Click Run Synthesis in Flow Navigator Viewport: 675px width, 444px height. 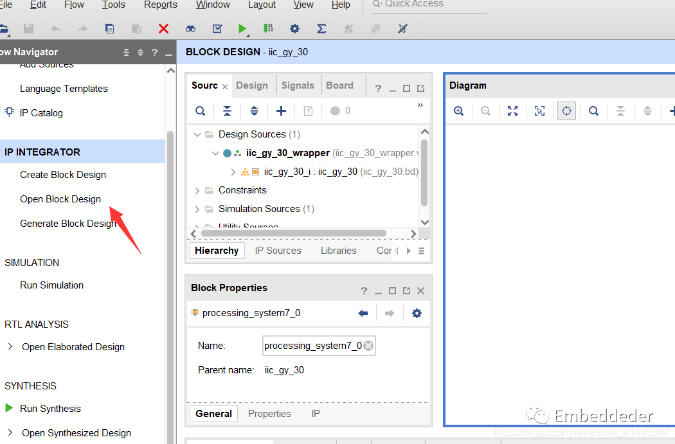click(x=50, y=409)
